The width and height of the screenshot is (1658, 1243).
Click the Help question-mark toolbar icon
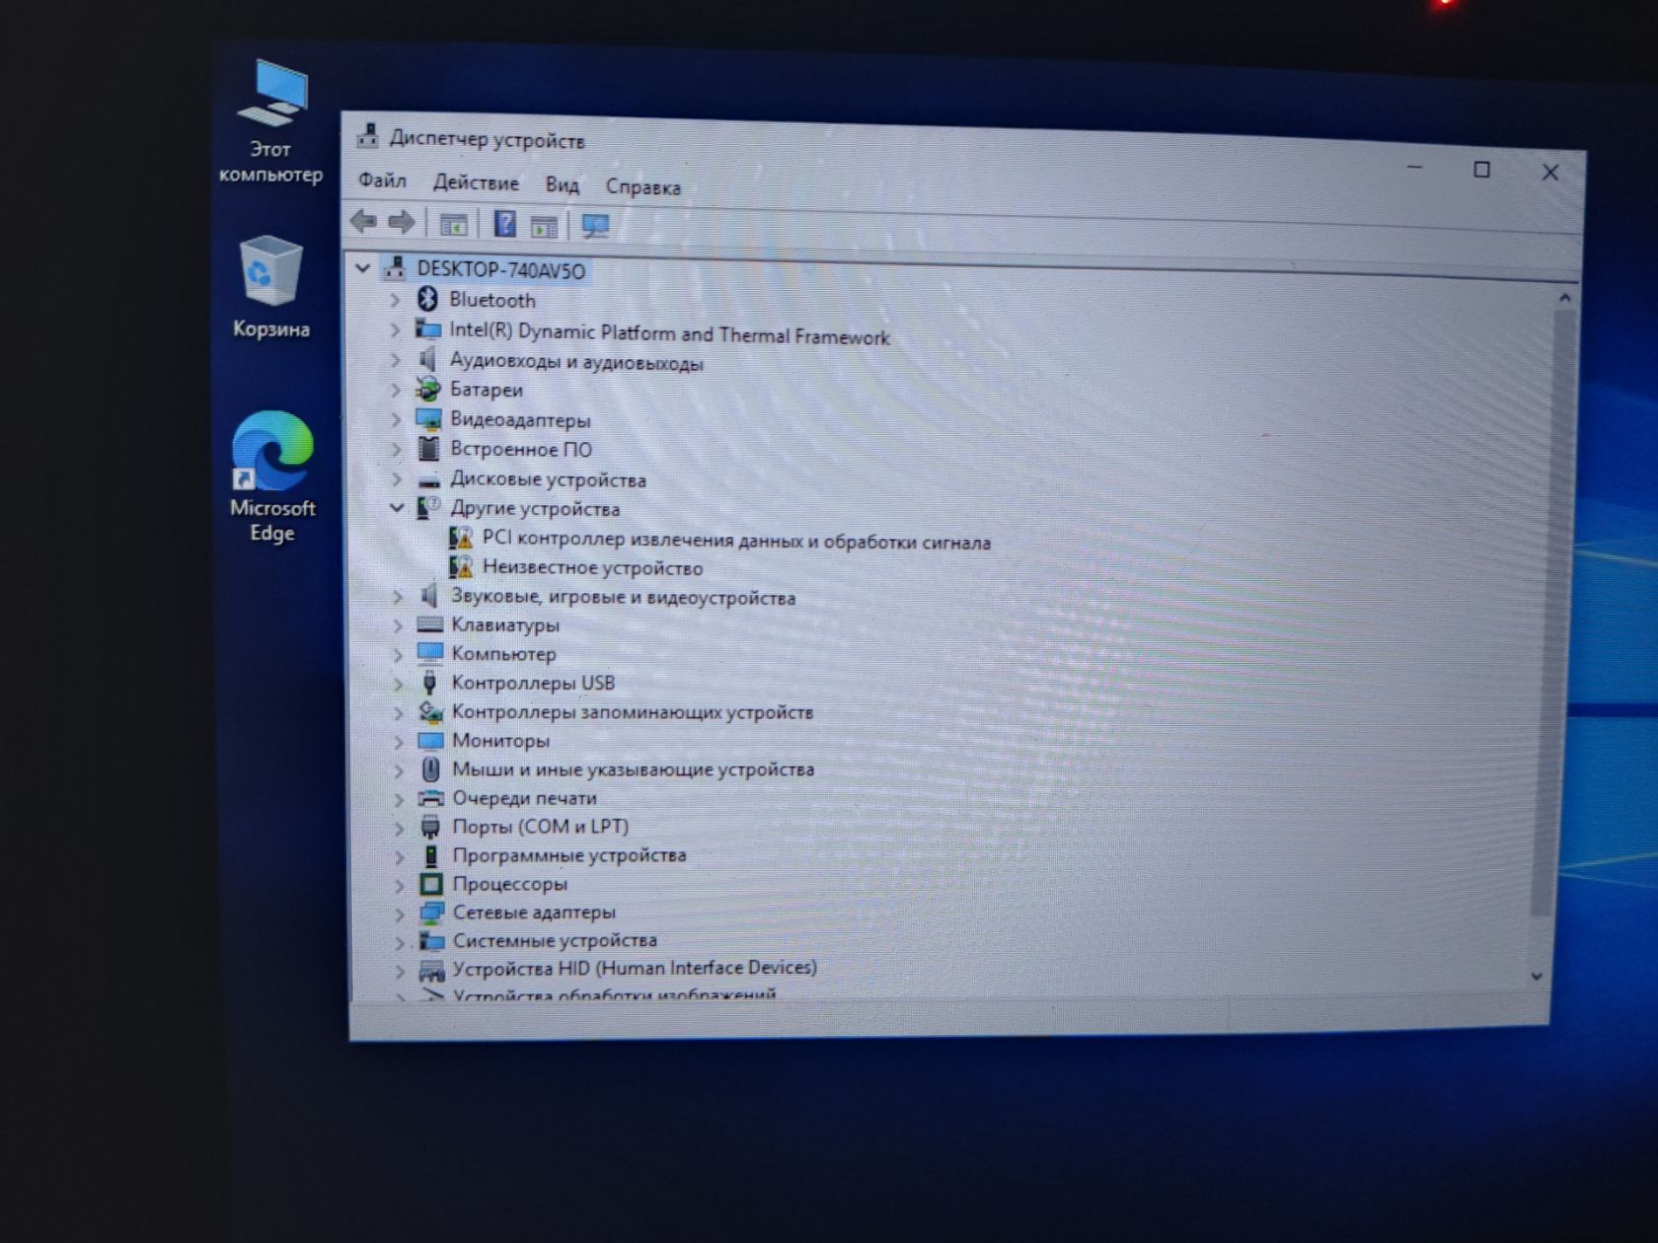pyautogui.click(x=504, y=224)
